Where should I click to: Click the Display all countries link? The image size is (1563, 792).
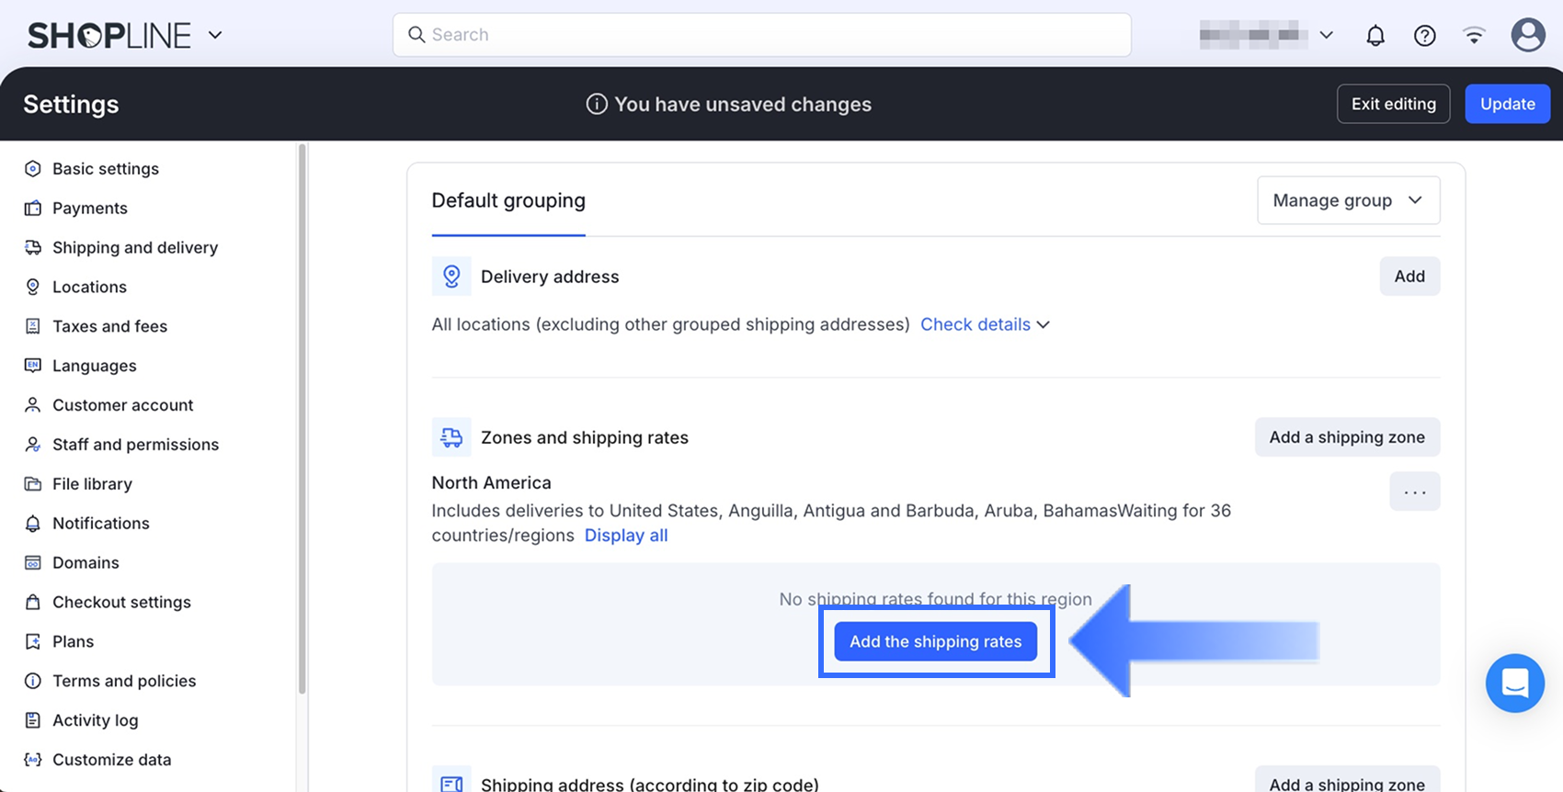coord(626,536)
